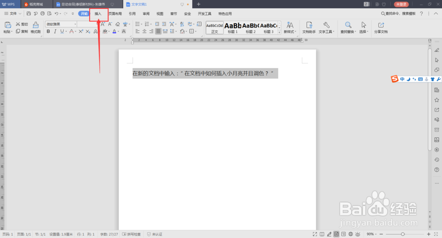This screenshot has height=238, width=442.
Task: Click the Cut (剪切) scissors button
Action: 22,24
